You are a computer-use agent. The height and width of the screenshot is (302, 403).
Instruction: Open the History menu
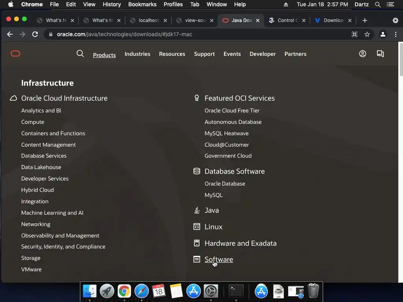tap(112, 4)
